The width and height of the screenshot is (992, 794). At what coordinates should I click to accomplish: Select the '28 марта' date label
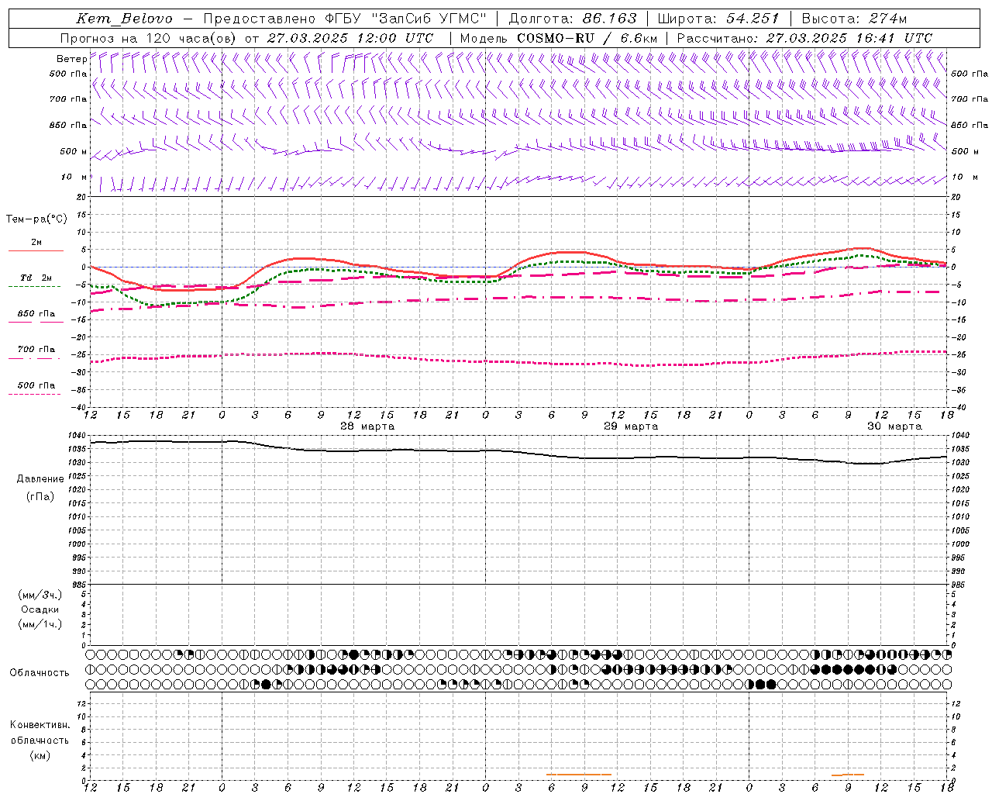click(367, 426)
